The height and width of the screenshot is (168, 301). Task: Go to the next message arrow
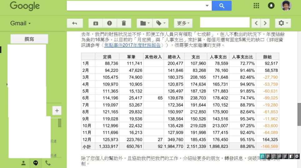point(265,23)
